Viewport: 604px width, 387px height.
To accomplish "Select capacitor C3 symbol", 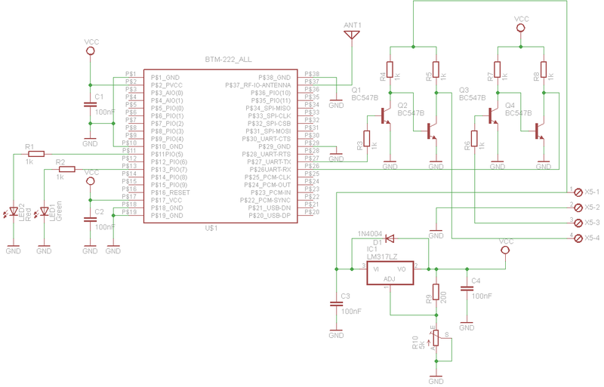I will point(336,304).
